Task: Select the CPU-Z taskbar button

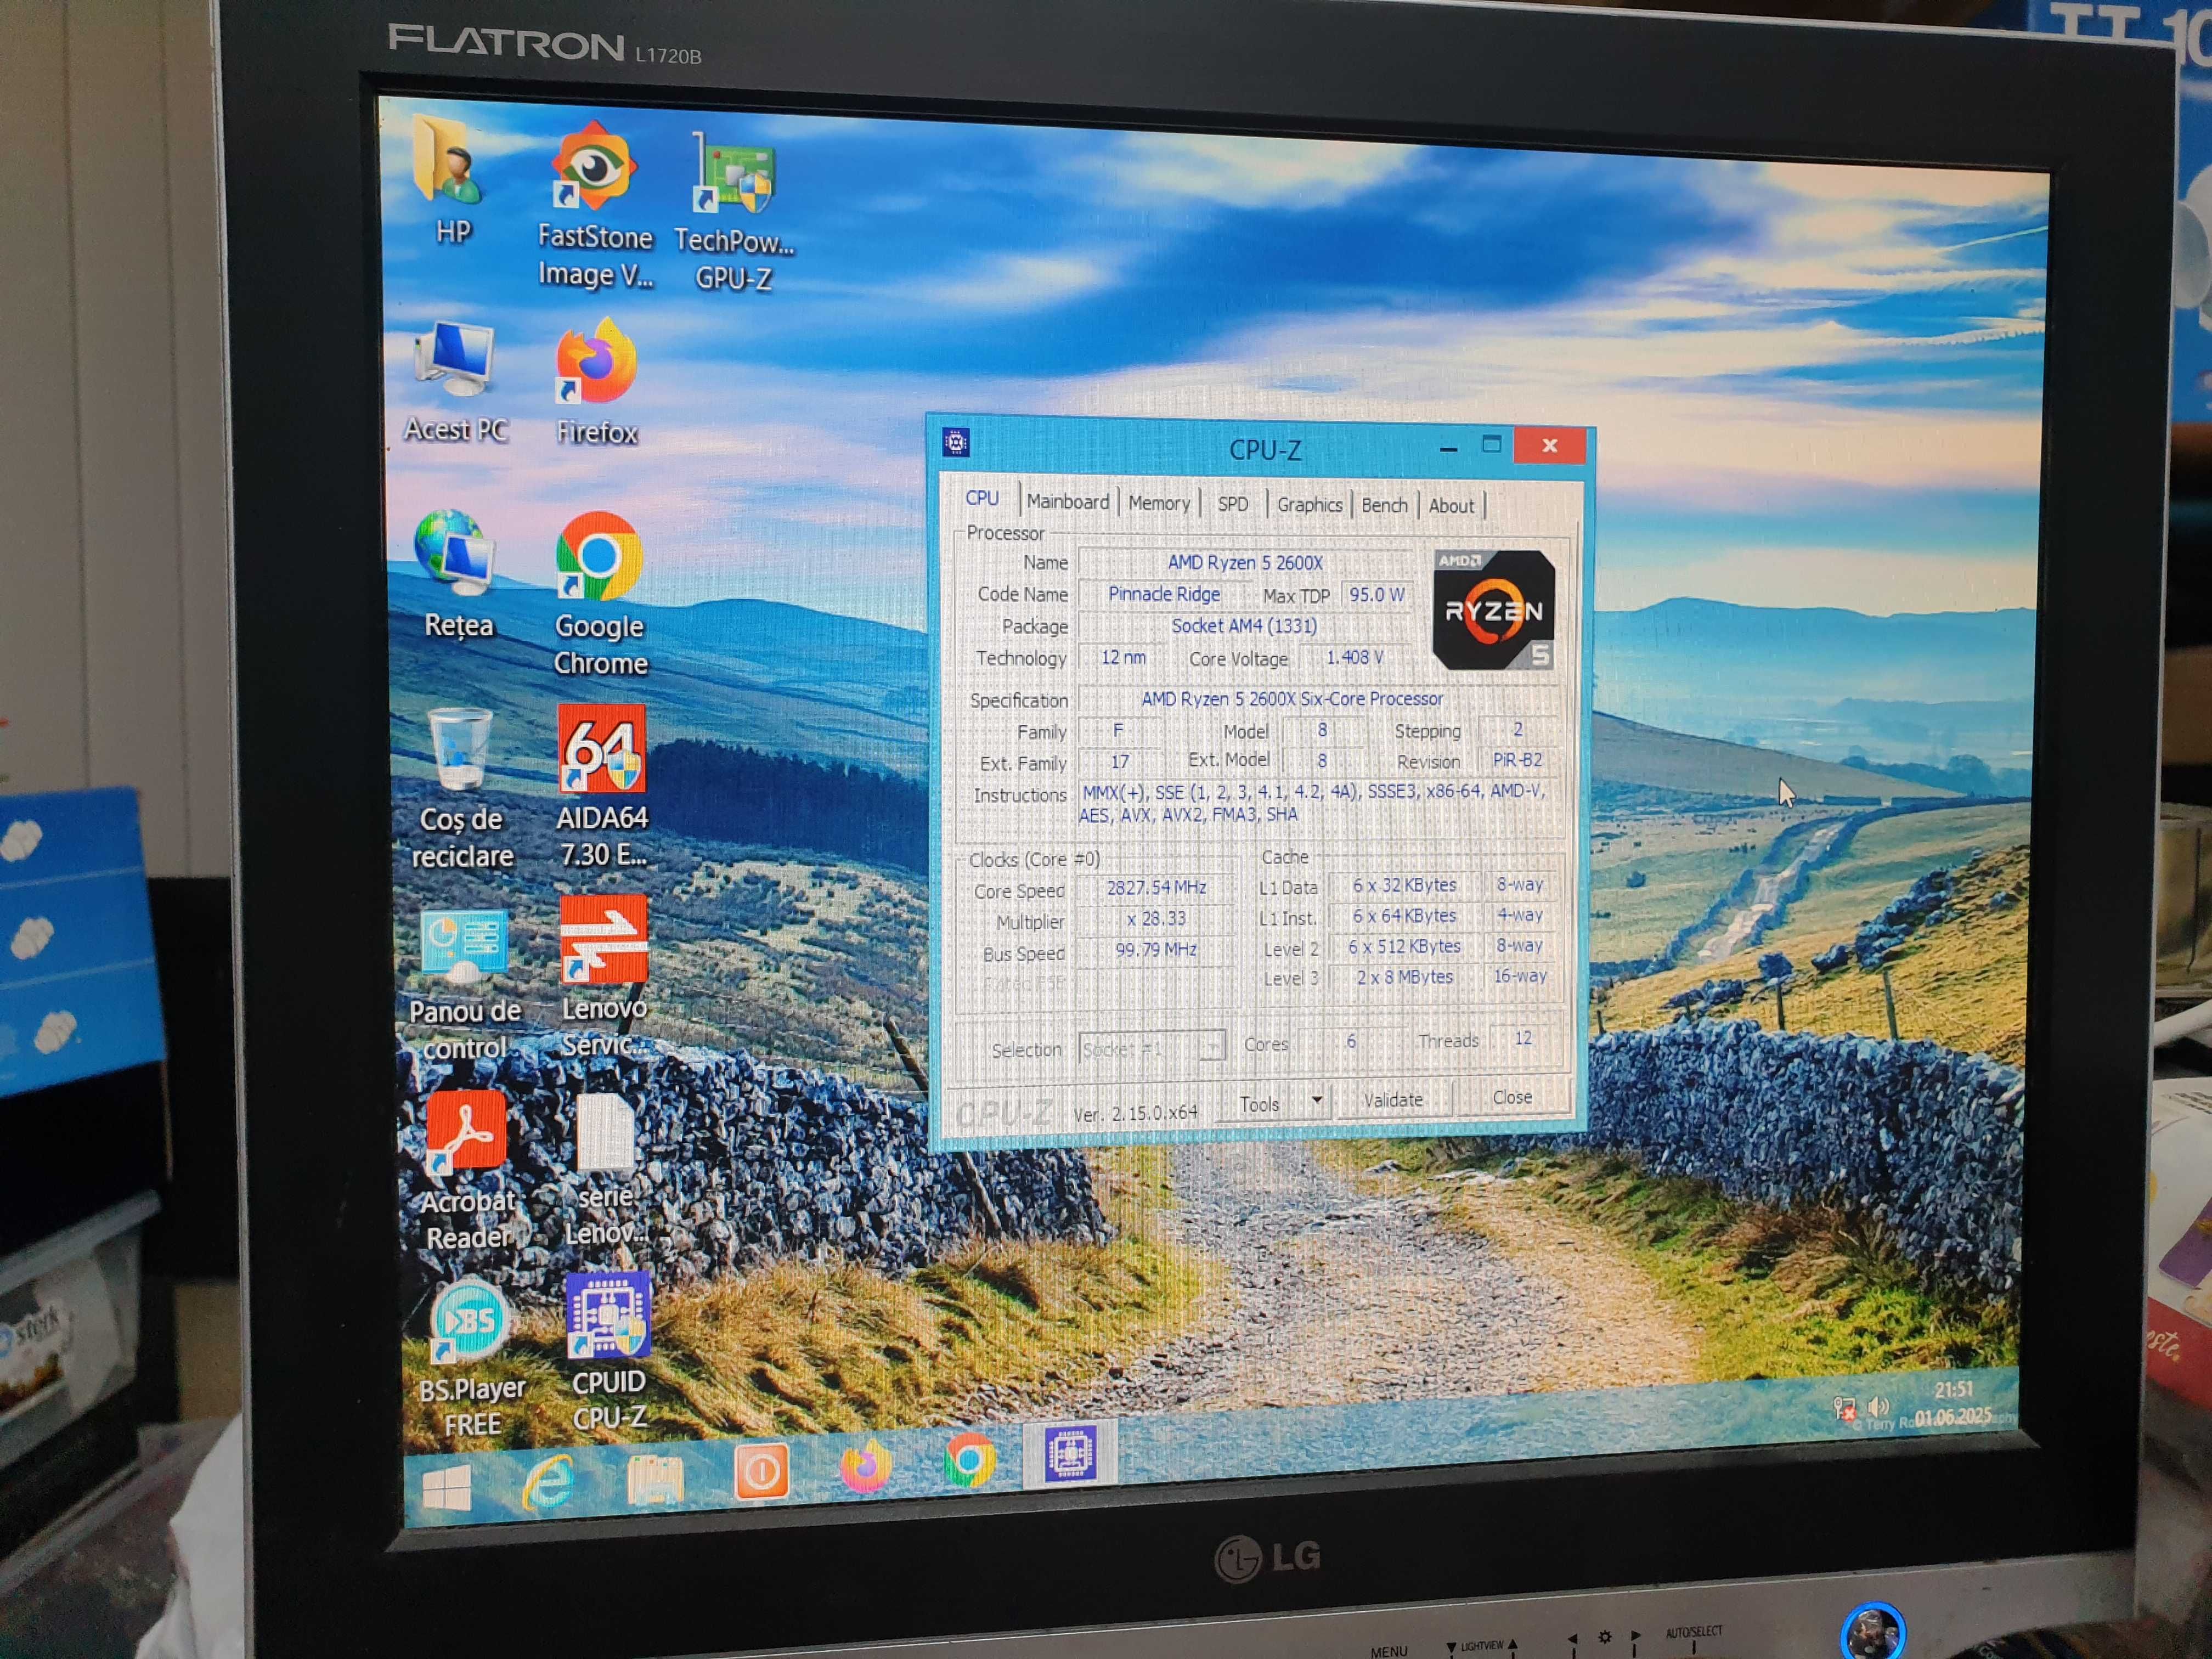Action: point(1070,1453)
